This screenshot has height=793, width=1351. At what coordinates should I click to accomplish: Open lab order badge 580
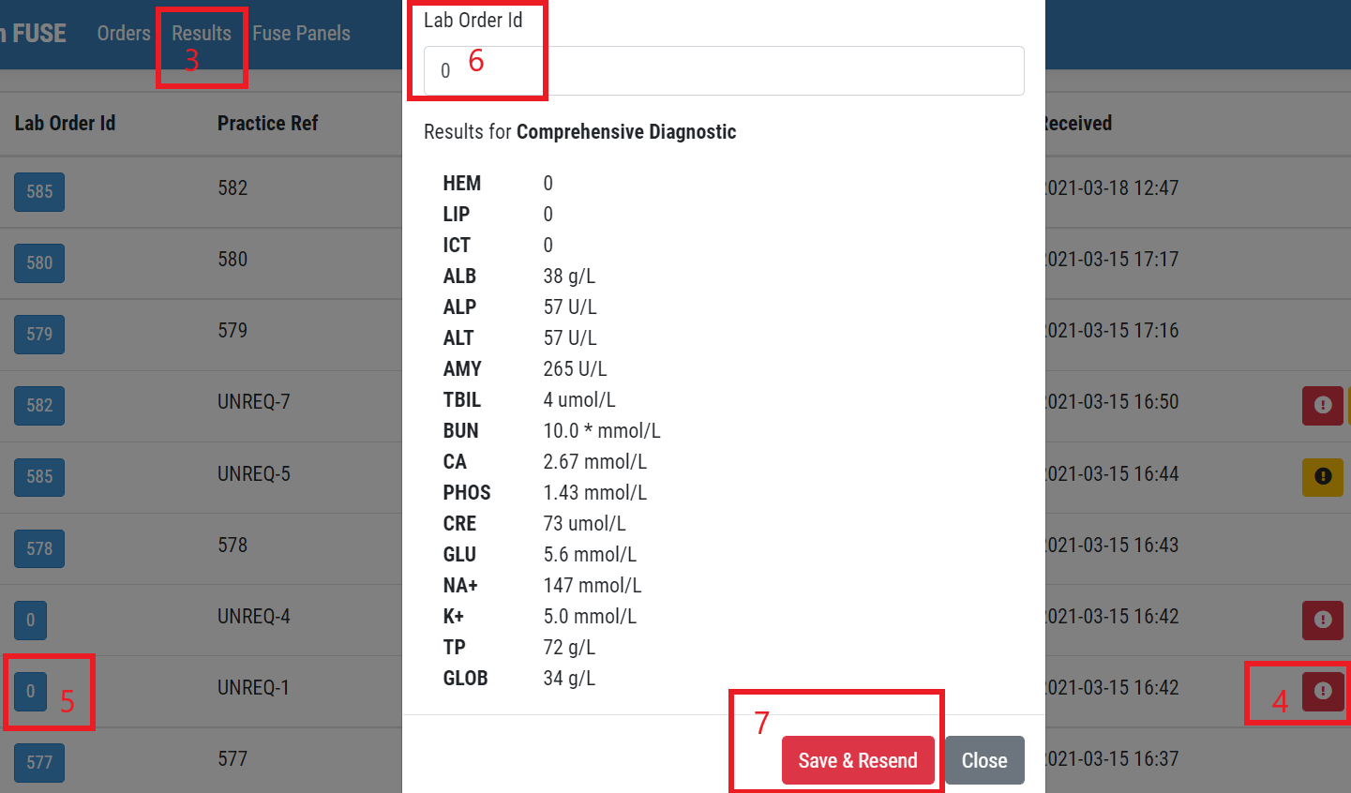39,262
